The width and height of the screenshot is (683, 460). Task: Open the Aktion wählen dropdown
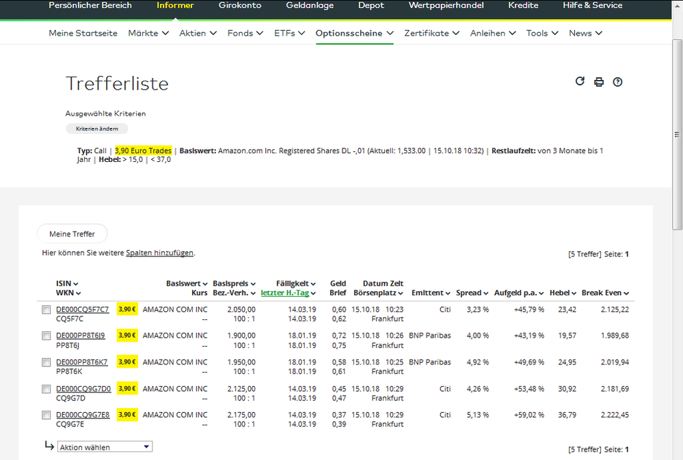[104, 446]
